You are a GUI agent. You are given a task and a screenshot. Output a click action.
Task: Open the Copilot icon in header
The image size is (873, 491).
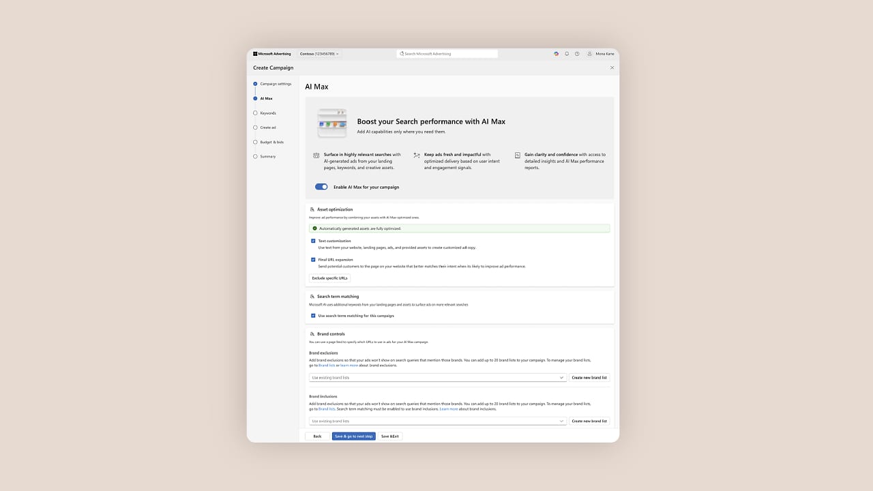(x=557, y=54)
